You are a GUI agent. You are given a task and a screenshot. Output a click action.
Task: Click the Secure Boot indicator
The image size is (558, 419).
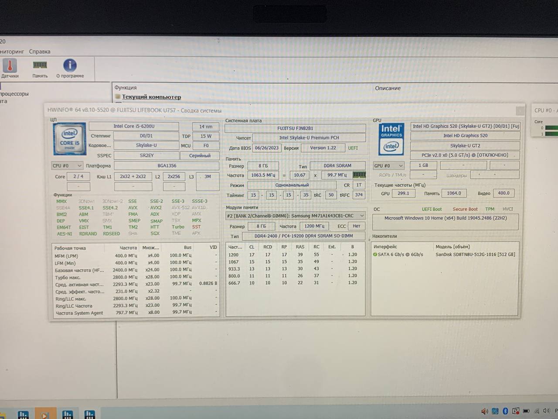click(x=465, y=209)
